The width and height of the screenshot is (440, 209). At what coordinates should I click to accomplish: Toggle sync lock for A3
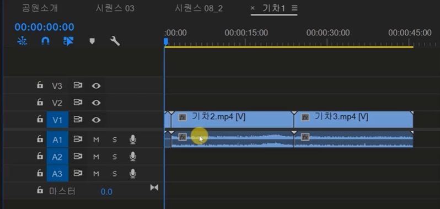coord(78,174)
